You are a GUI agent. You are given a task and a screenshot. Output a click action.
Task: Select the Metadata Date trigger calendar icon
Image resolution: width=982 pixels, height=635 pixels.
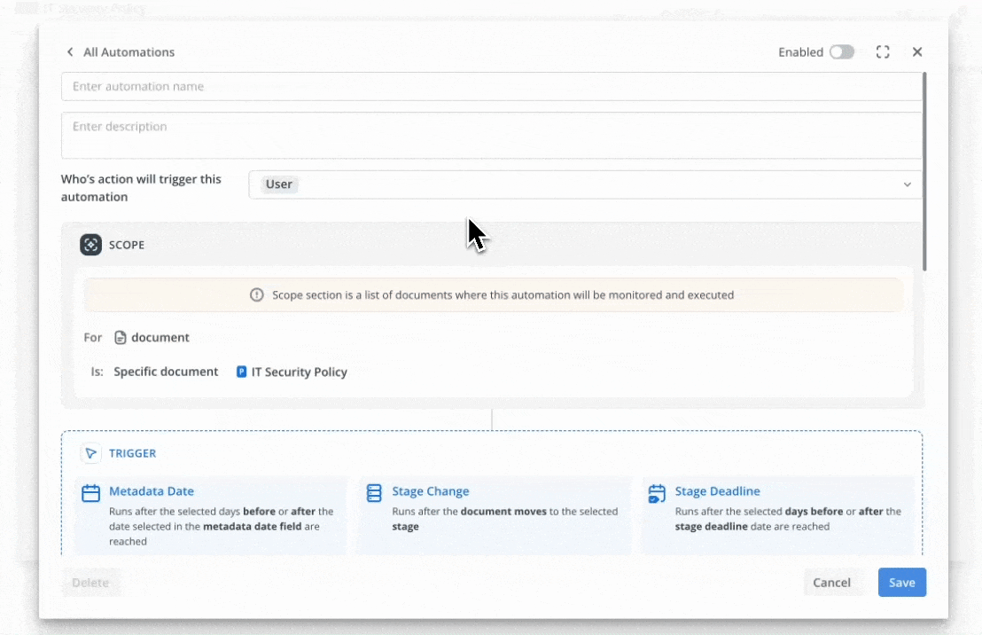coord(90,494)
